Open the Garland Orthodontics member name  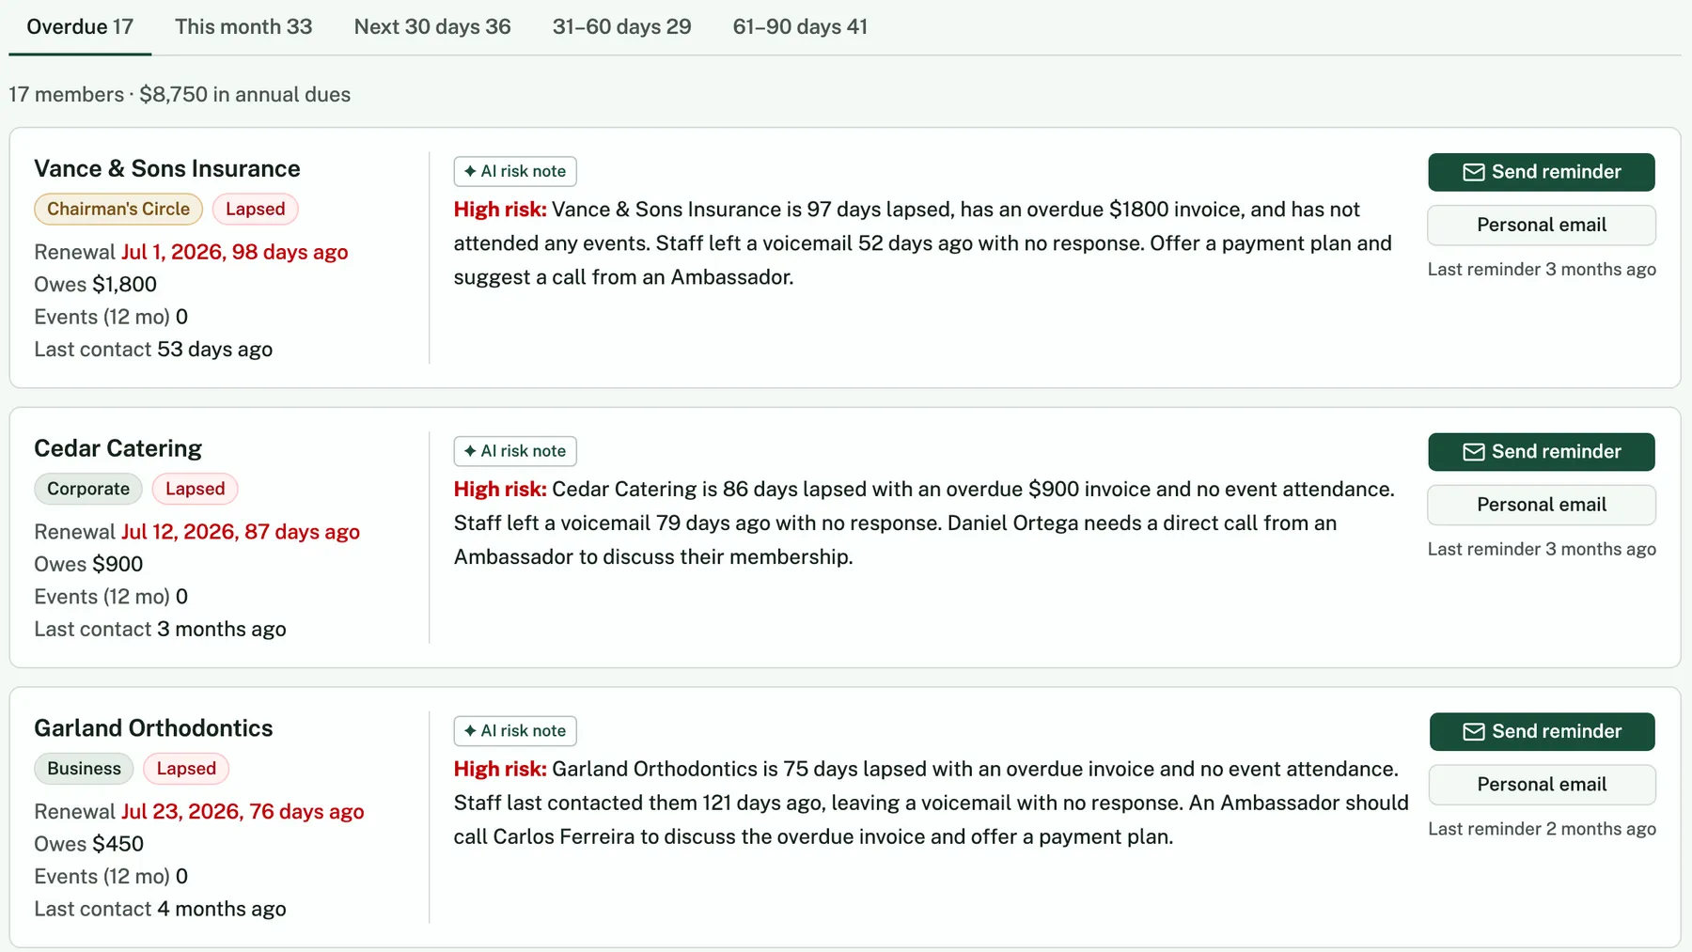pos(153,728)
